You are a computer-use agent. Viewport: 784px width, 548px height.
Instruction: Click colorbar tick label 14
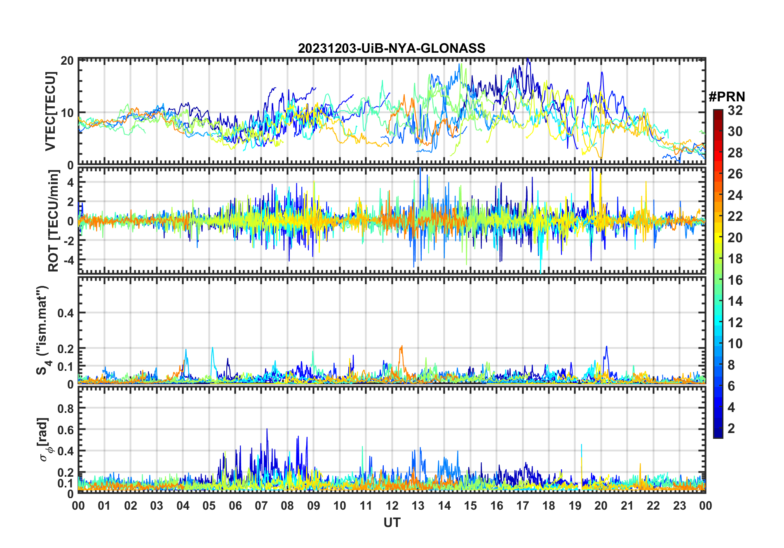point(735,301)
